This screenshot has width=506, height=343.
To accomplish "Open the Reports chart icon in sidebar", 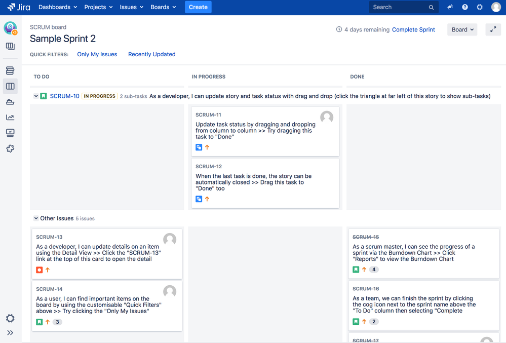I will (x=10, y=118).
